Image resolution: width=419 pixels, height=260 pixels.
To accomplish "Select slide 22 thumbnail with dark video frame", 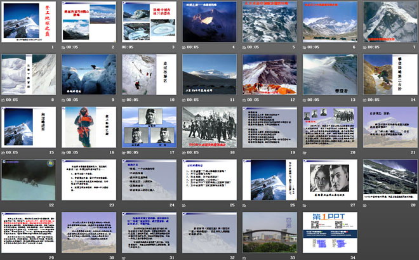I will tap(29, 180).
